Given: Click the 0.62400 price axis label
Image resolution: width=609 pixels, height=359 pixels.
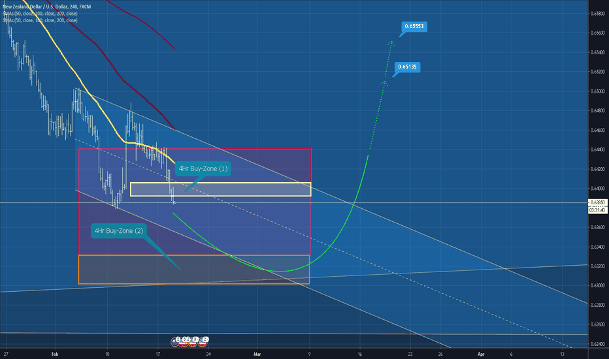Looking at the screenshot, I should pyautogui.click(x=597, y=344).
